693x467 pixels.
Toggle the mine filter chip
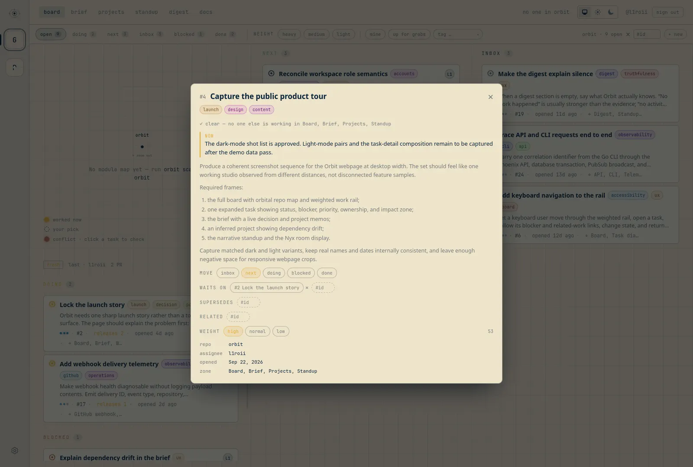pyautogui.click(x=375, y=34)
